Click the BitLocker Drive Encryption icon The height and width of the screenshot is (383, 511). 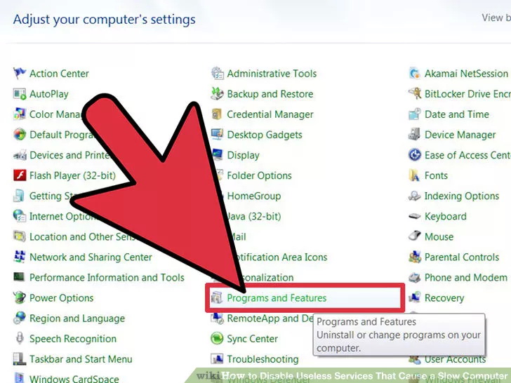pos(415,94)
